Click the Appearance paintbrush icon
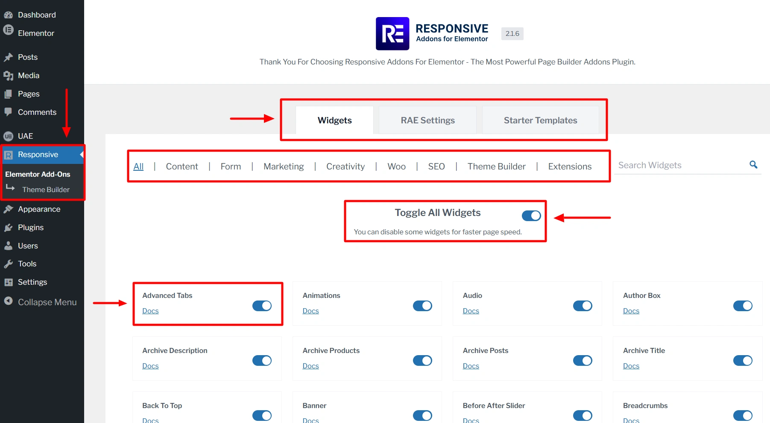 point(8,209)
